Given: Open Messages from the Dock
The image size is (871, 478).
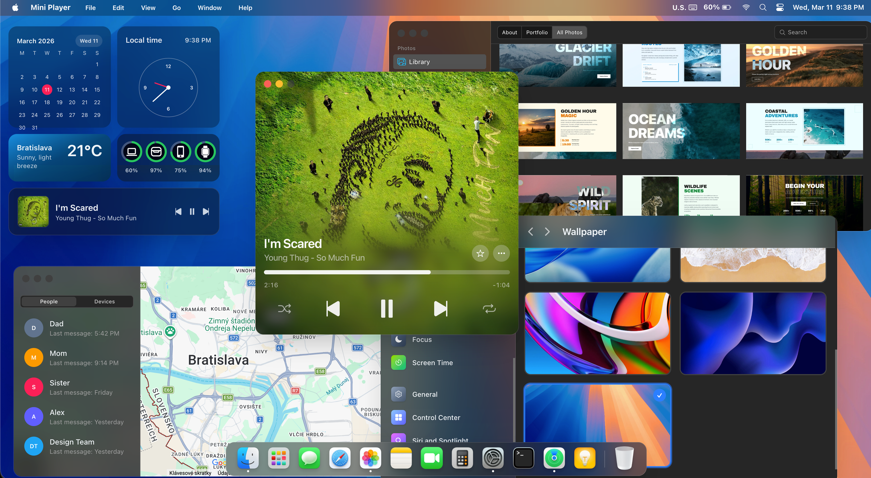Looking at the screenshot, I should coord(309,458).
